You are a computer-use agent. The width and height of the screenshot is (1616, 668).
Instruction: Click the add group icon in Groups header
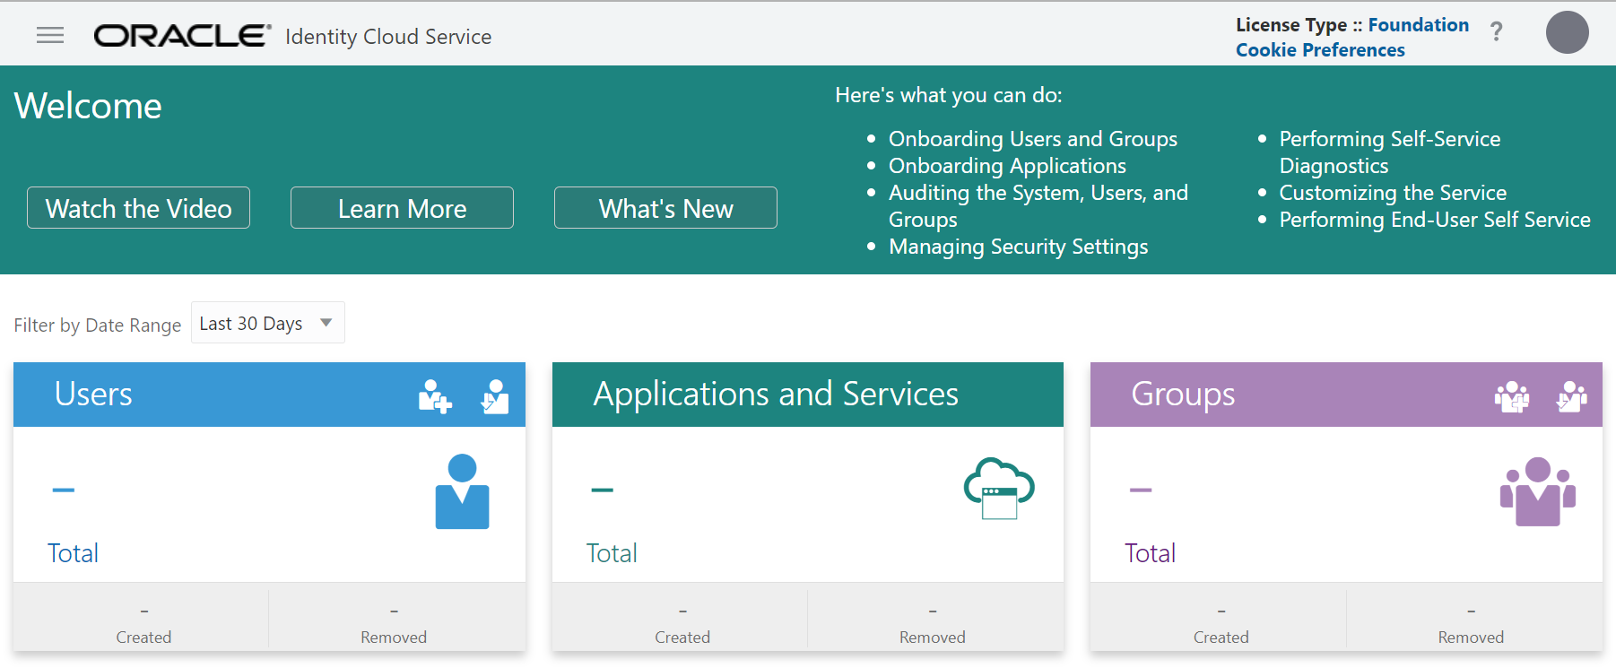1512,395
